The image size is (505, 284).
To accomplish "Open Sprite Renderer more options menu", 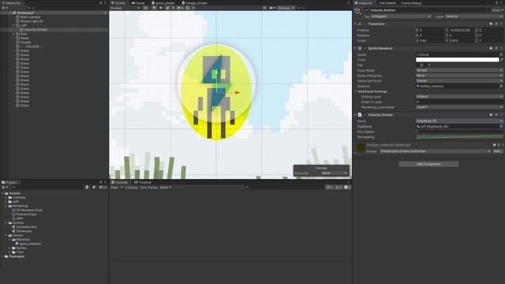I will [501, 48].
